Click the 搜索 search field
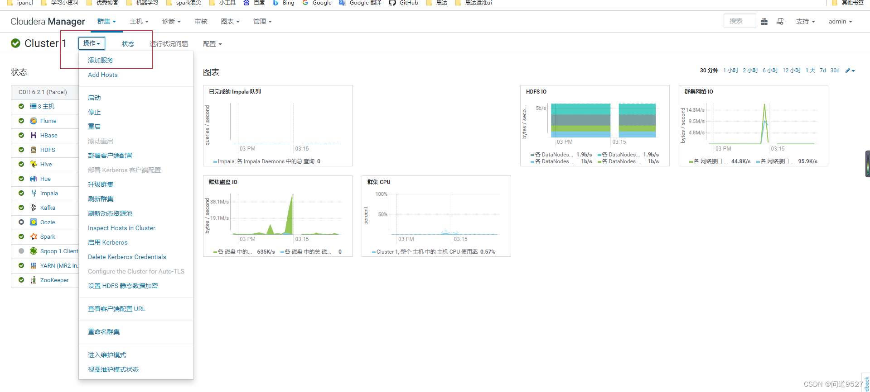This screenshot has width=870, height=392. [x=739, y=21]
